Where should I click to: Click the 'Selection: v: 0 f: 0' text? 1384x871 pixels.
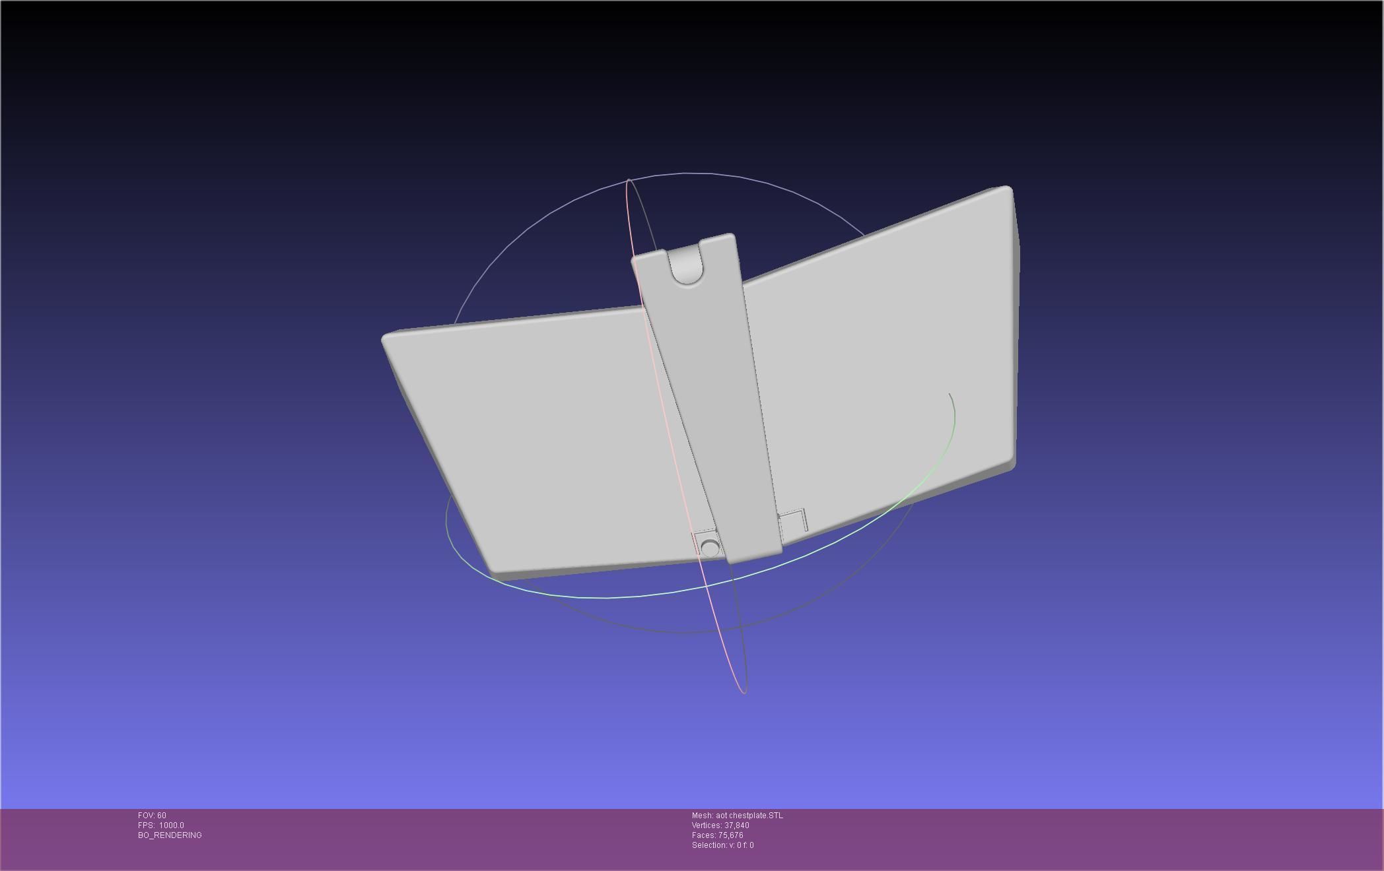point(723,845)
